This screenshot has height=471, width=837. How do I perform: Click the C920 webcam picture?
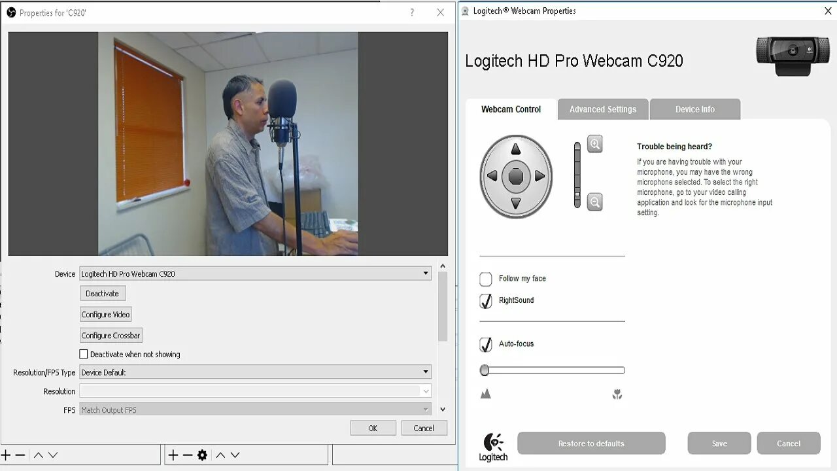(x=793, y=55)
